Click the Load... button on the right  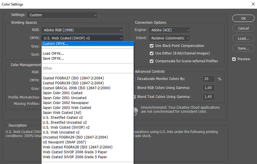point(243,39)
